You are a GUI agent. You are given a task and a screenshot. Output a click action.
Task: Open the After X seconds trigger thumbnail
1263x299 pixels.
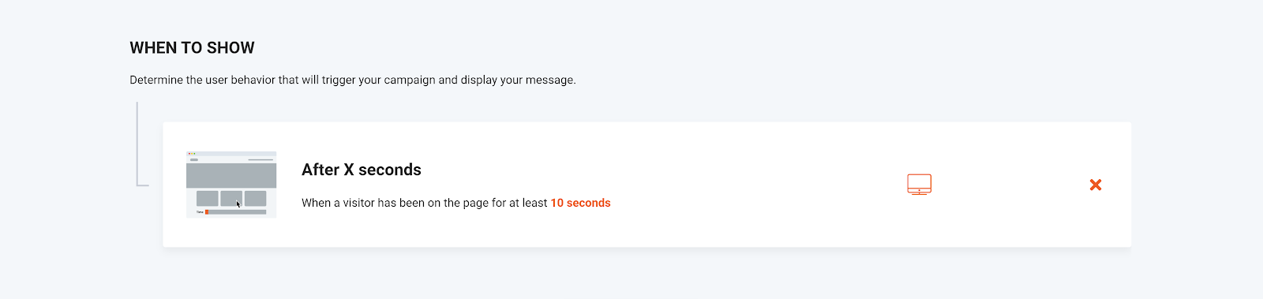(x=231, y=185)
